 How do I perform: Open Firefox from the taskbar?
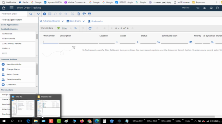pyautogui.click(x=82, y=121)
